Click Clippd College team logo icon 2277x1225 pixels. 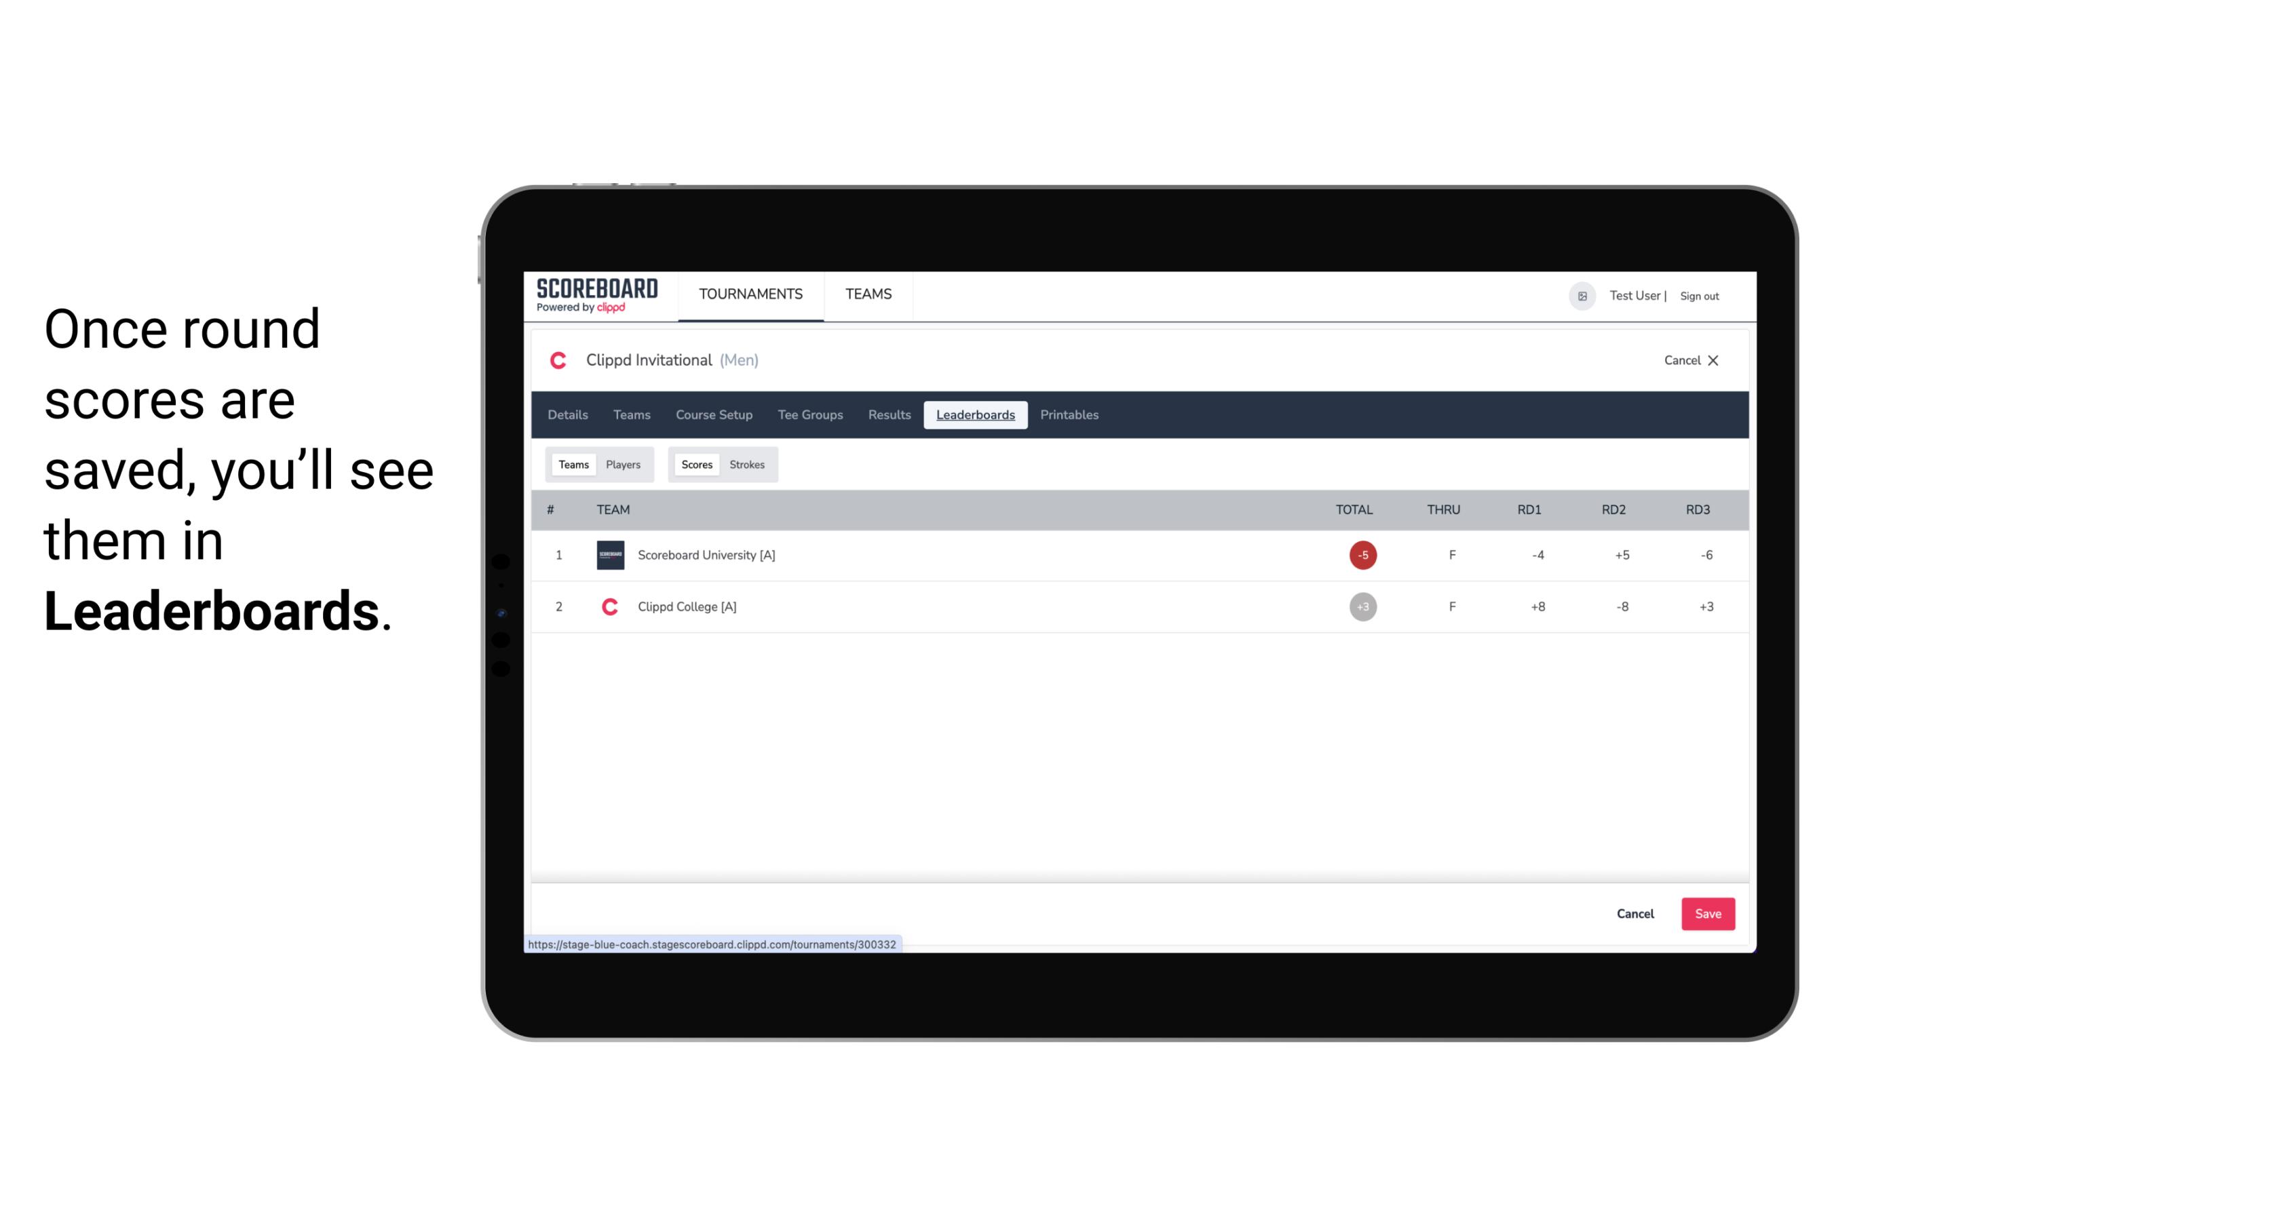coord(608,606)
